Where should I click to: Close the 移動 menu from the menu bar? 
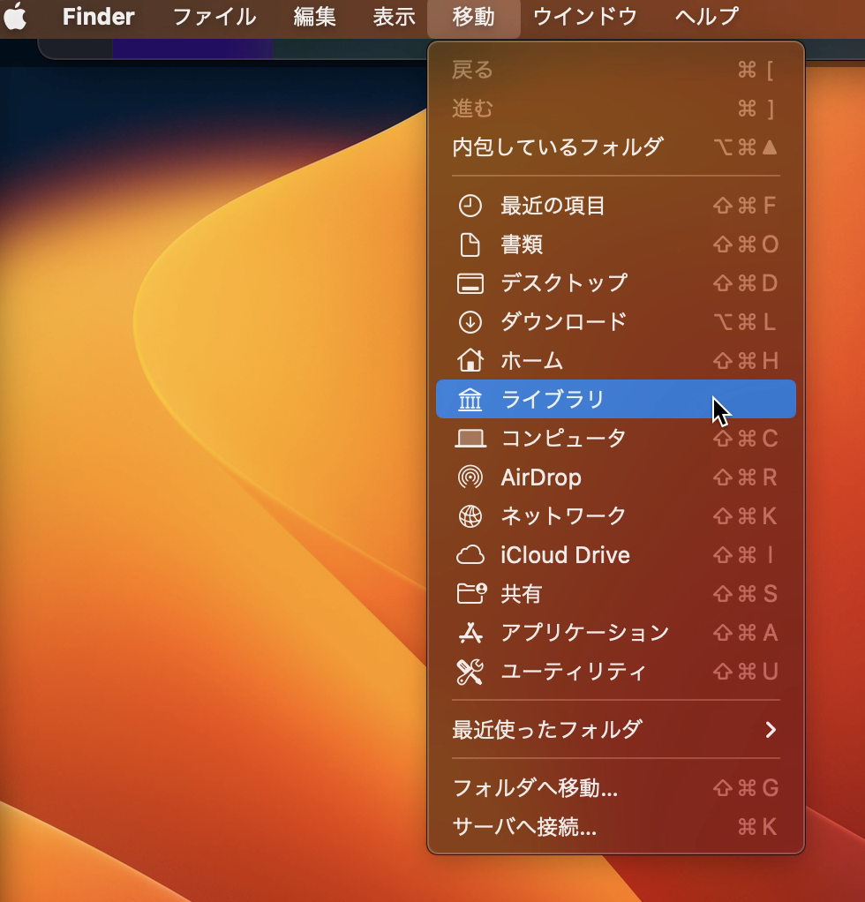[473, 16]
